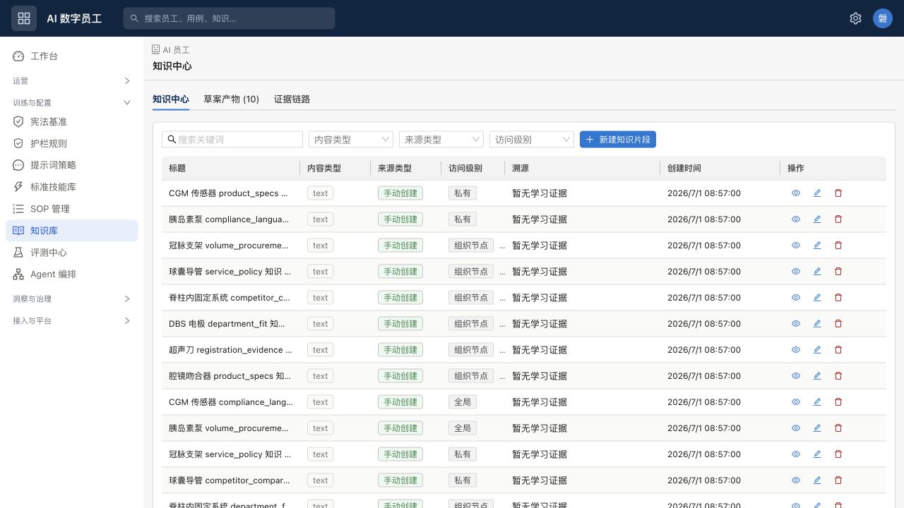
Task: Delete the 超声刀 registration_evidence row
Action: 838,350
